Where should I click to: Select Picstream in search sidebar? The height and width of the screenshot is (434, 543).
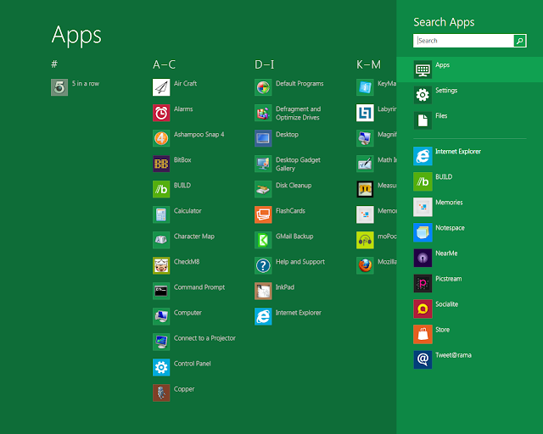coord(469,283)
